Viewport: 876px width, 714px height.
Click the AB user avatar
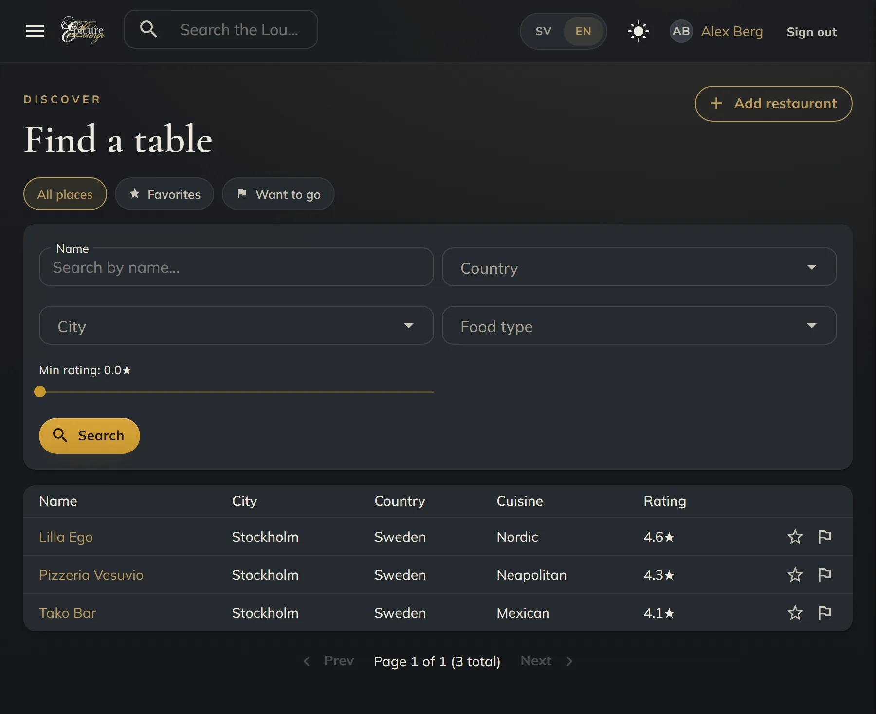pos(681,31)
